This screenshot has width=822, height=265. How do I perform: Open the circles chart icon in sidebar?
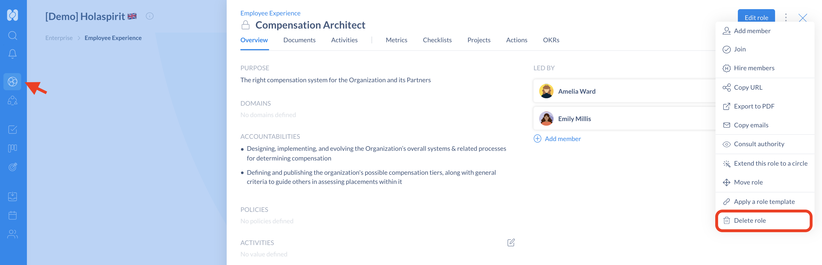coord(12,82)
